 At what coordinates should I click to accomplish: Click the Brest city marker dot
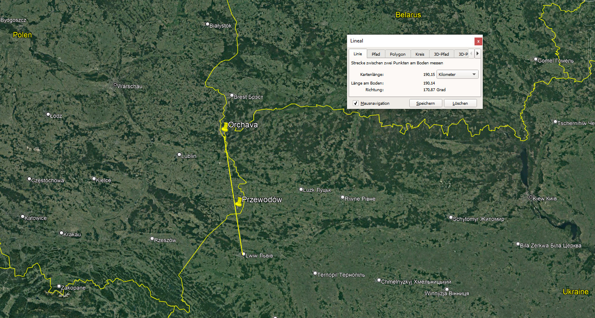[231, 95]
